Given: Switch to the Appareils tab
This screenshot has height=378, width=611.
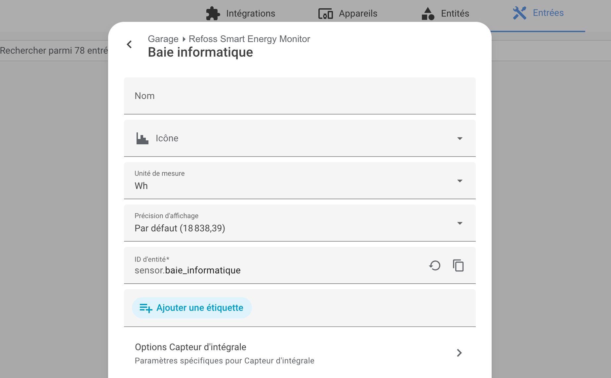Looking at the screenshot, I should click(358, 14).
